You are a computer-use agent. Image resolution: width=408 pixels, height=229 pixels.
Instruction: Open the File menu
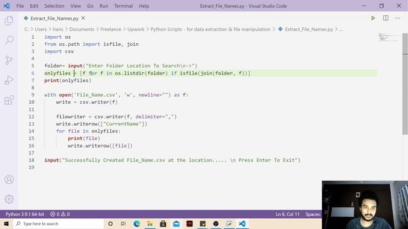tap(20, 6)
